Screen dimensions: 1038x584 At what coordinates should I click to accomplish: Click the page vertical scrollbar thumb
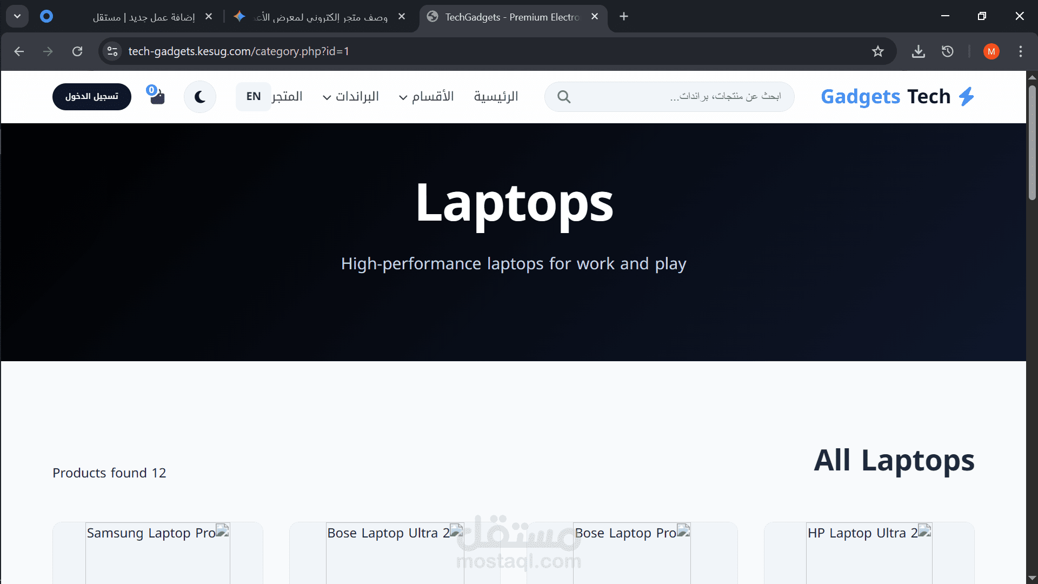1032,142
